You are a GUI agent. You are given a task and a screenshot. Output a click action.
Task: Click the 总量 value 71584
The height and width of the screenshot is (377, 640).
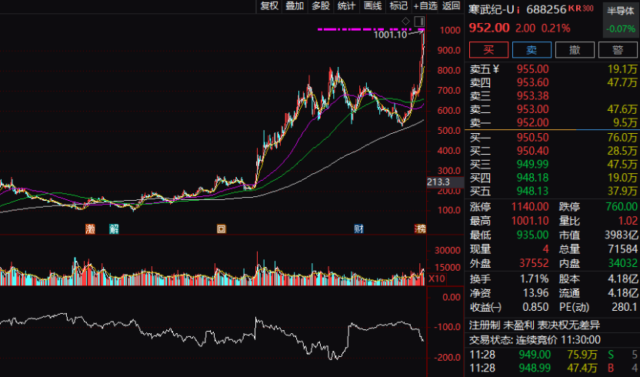tap(622, 249)
